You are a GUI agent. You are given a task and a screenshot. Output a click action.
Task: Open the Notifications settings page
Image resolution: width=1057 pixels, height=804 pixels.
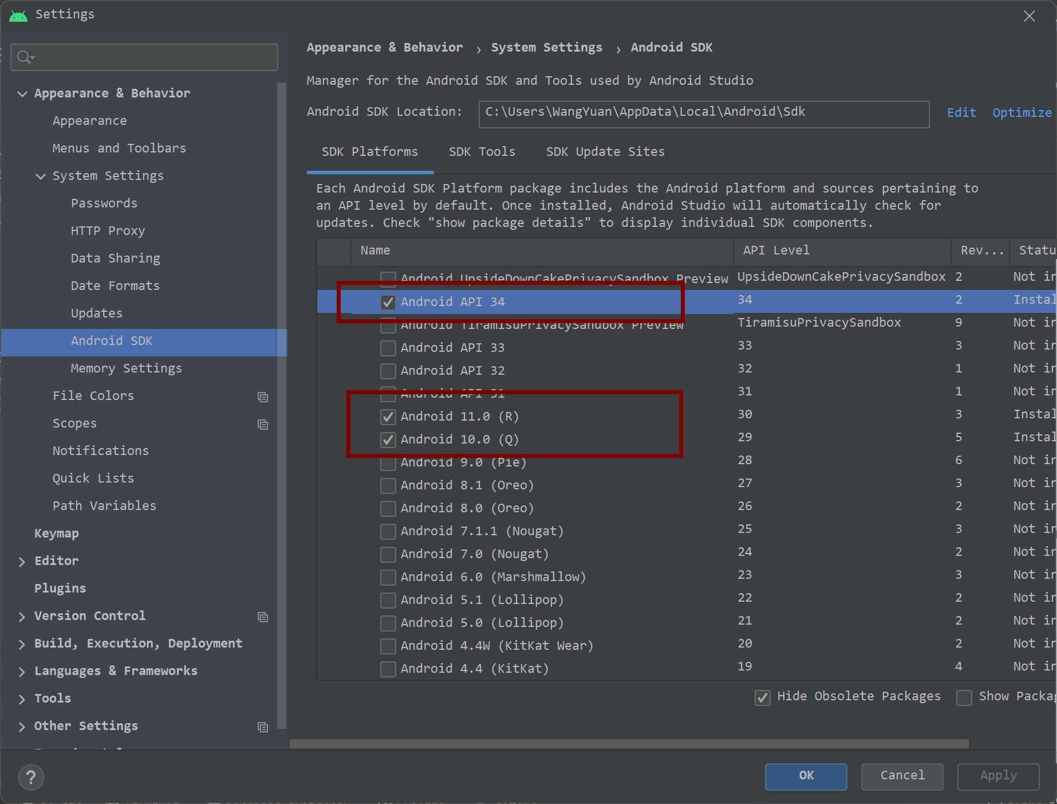(x=101, y=451)
